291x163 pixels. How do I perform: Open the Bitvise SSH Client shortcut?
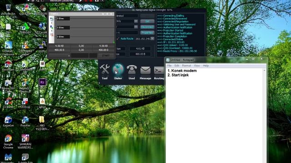8,86
